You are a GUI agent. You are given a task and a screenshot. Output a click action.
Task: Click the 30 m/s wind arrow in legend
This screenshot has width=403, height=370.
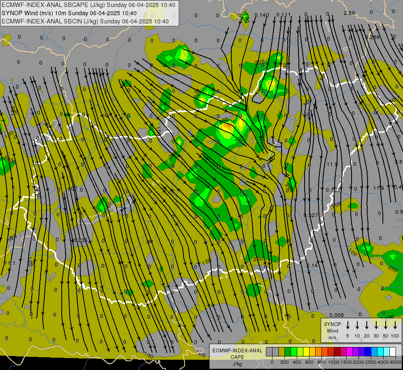point(376,325)
